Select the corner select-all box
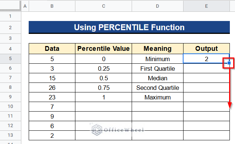The height and width of the screenshot is (144, 235). (x=10, y=6)
